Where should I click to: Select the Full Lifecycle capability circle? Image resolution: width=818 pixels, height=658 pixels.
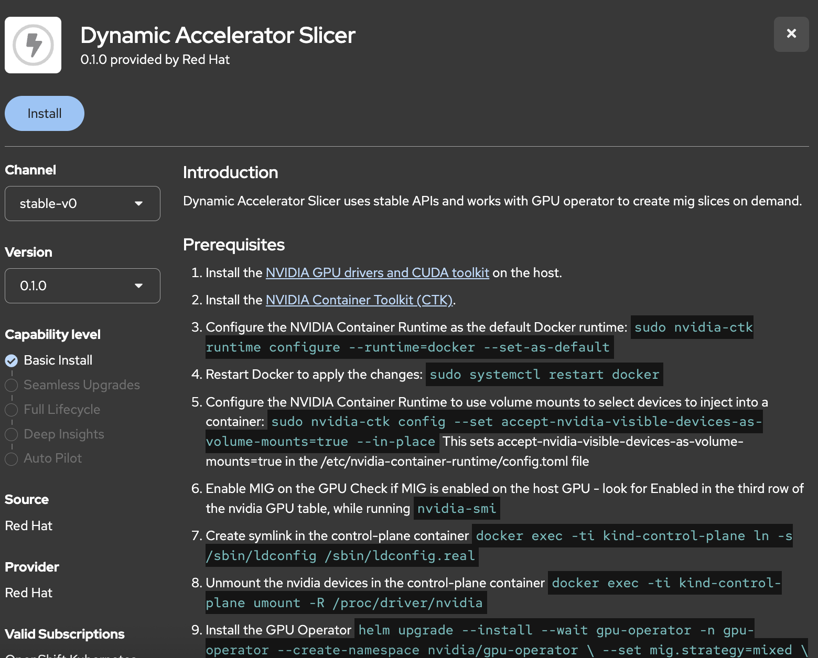point(12,410)
